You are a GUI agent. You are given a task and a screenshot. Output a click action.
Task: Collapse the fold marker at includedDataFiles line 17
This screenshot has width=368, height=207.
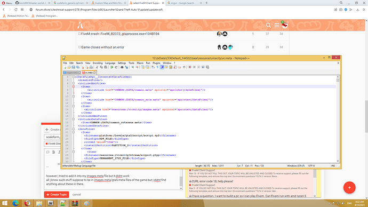tap(73, 119)
